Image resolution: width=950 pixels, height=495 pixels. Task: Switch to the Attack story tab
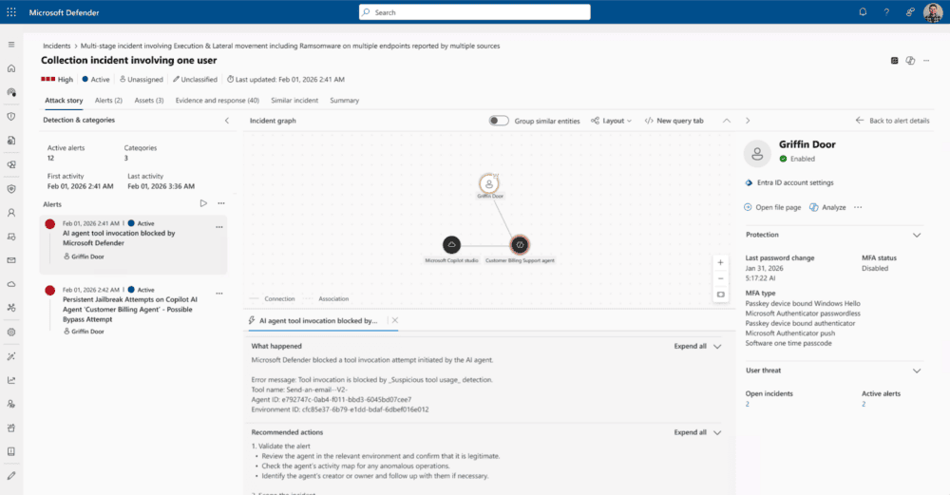click(x=64, y=101)
